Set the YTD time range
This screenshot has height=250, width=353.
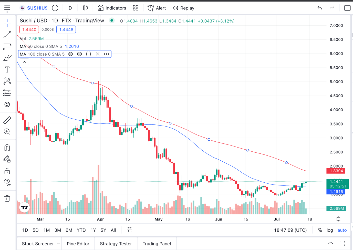pos(81,230)
